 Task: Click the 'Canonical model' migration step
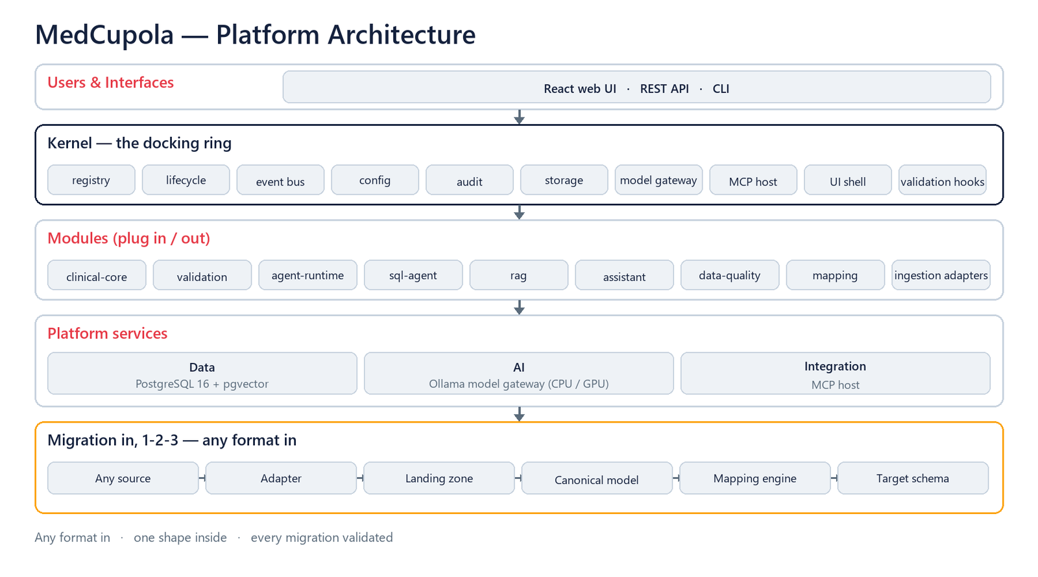(x=597, y=478)
